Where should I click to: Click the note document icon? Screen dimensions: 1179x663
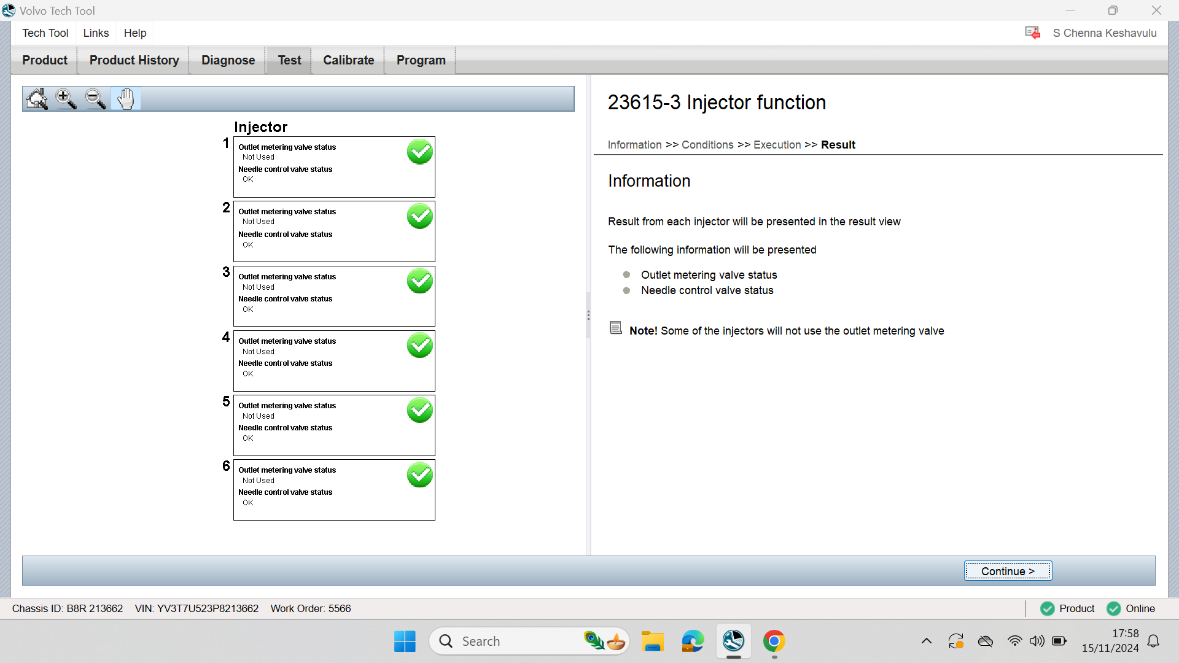(x=616, y=328)
